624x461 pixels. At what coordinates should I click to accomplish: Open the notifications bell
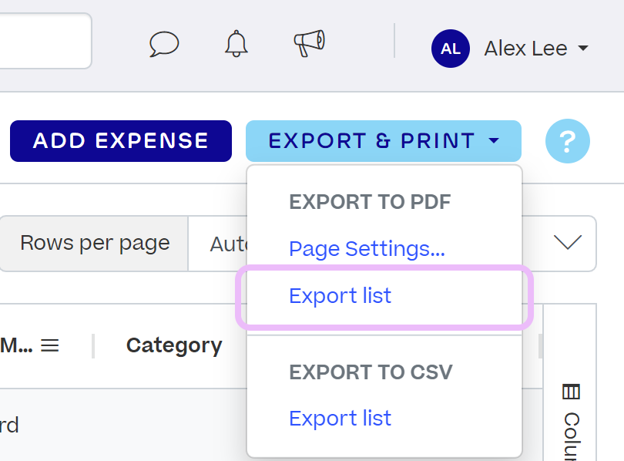pyautogui.click(x=237, y=43)
